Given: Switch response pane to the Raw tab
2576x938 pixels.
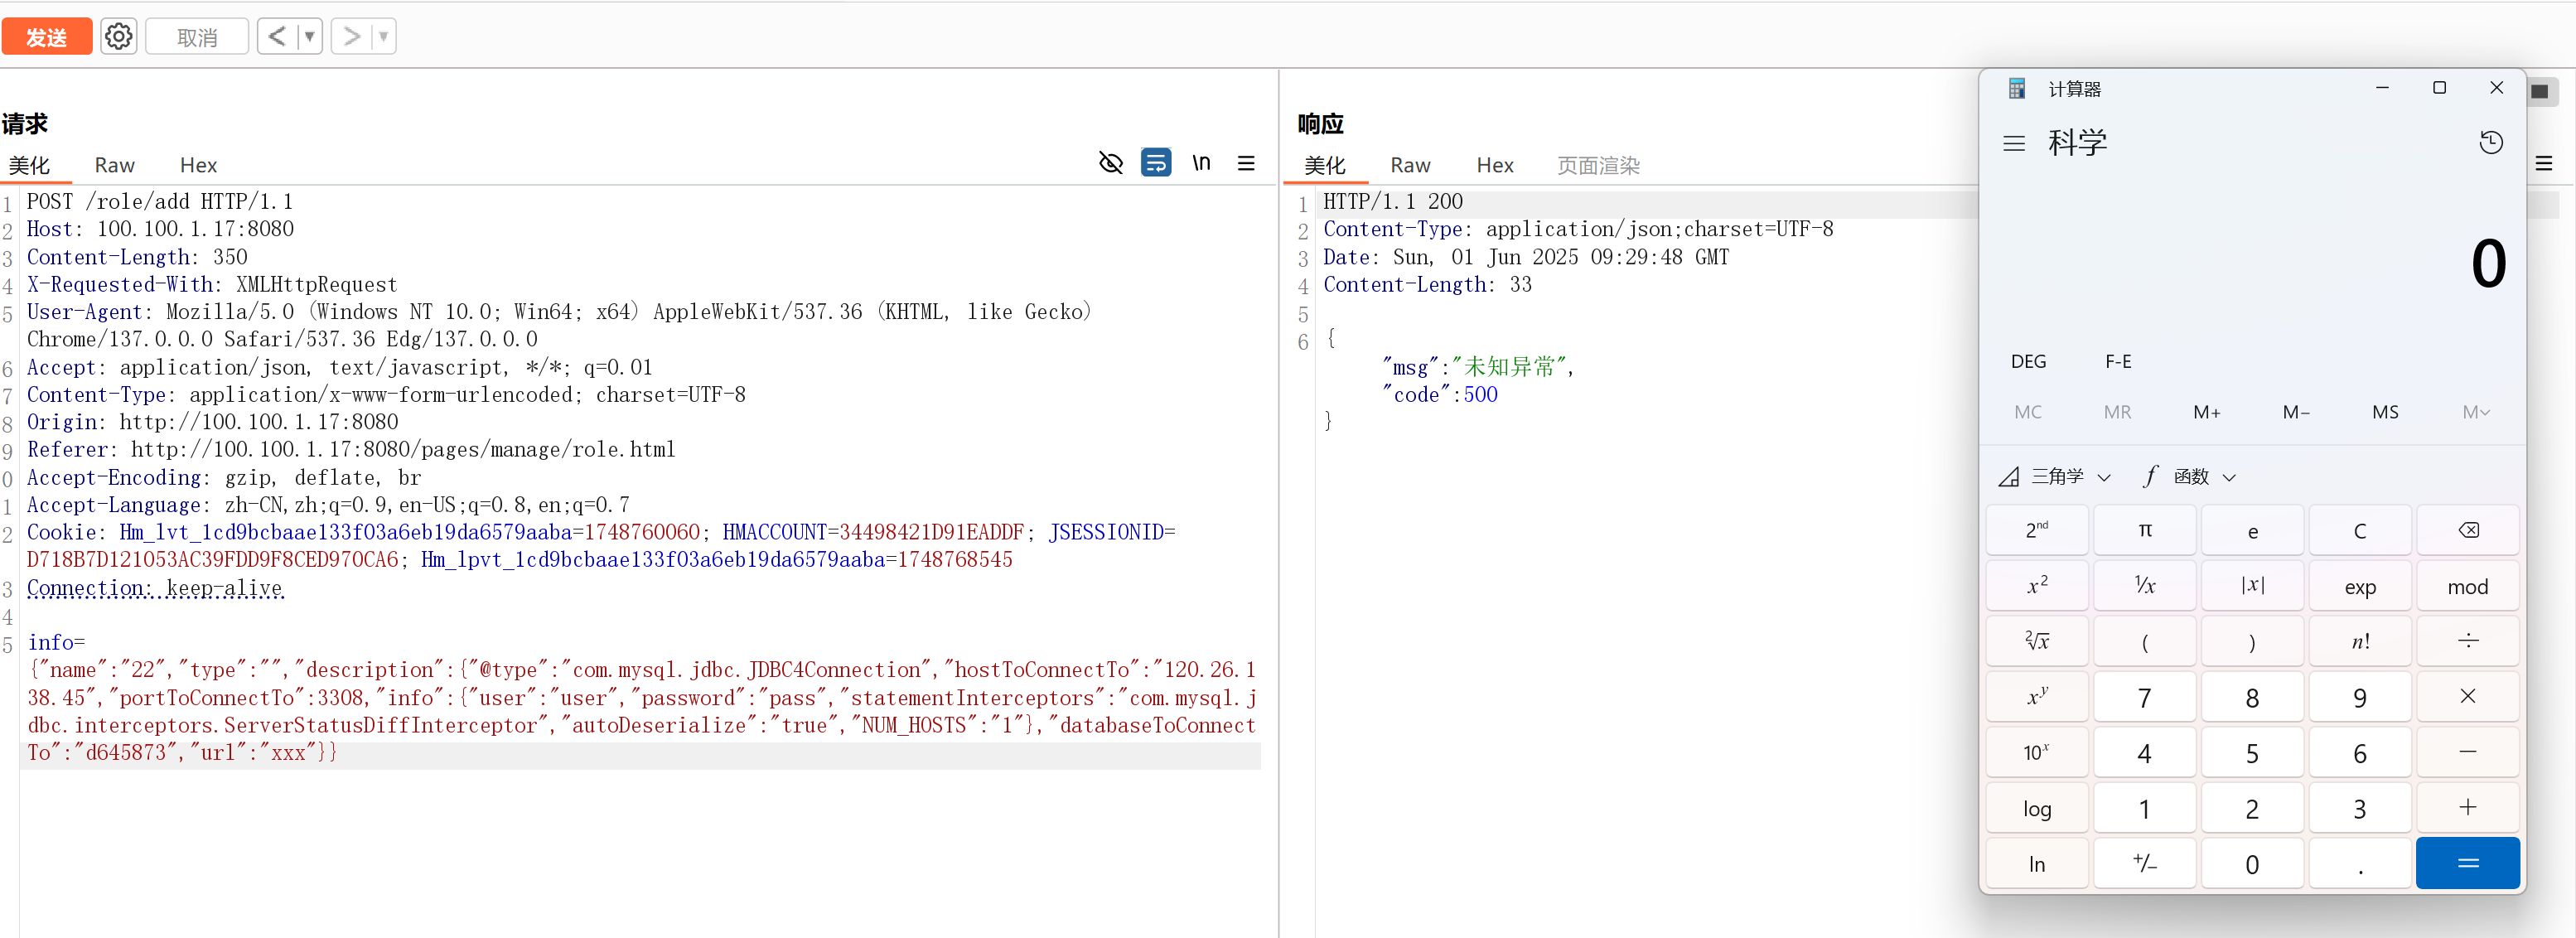Looking at the screenshot, I should (x=1410, y=165).
